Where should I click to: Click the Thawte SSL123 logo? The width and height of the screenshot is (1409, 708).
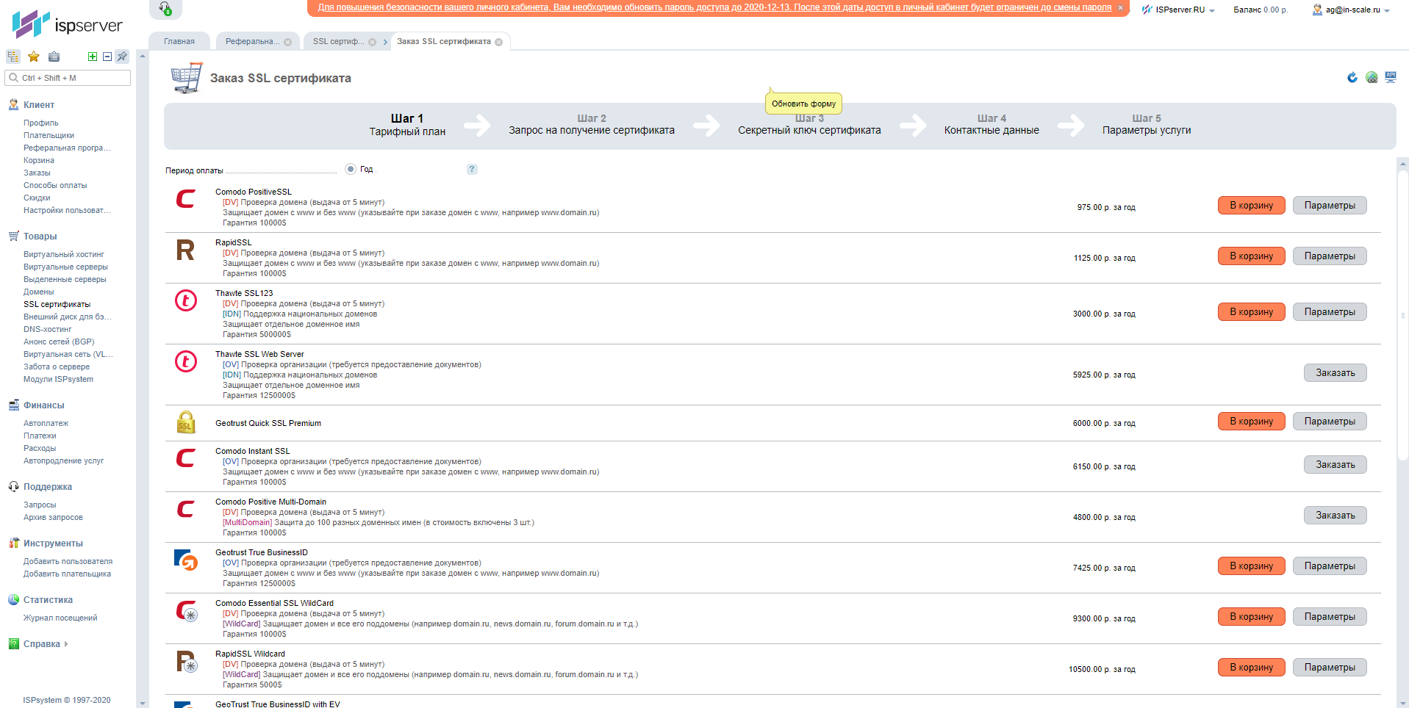click(x=186, y=300)
